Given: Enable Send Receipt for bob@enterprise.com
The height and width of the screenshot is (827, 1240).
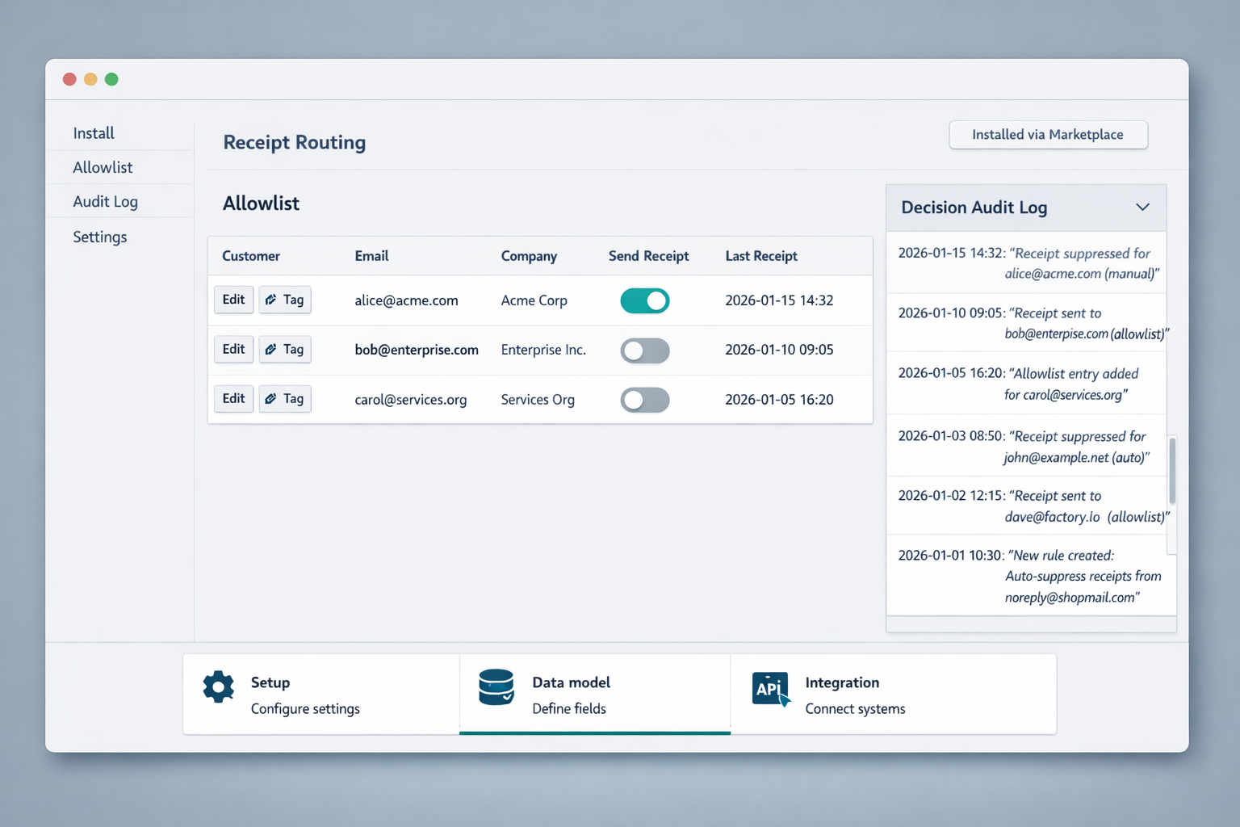Looking at the screenshot, I should 644,351.
